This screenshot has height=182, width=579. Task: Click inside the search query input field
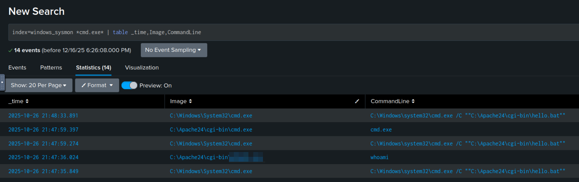(273, 32)
